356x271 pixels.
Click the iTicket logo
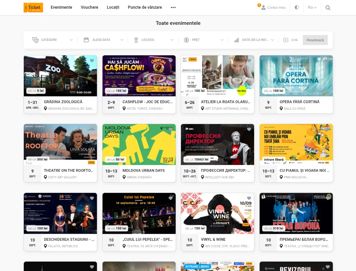click(x=34, y=7)
